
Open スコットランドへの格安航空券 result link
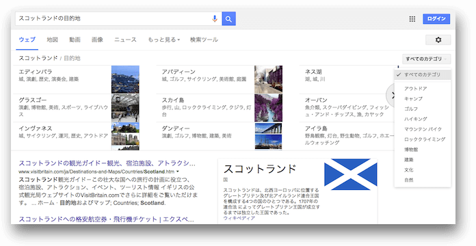(106, 219)
